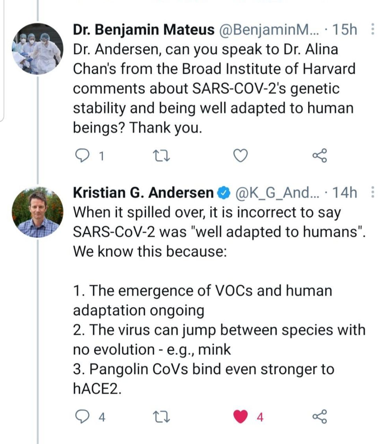The width and height of the screenshot is (391, 444).
Task: Open the 14h timestamp
Action: [344, 193]
